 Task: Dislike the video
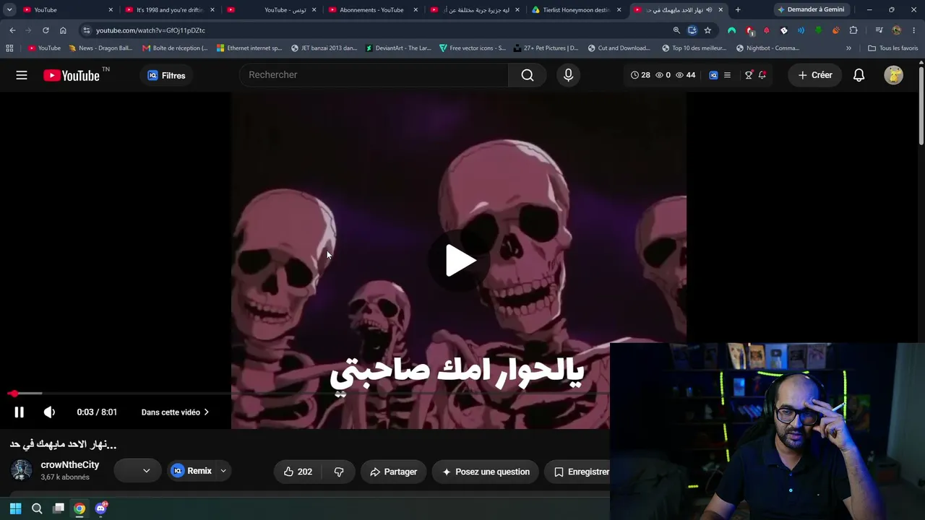click(x=338, y=472)
